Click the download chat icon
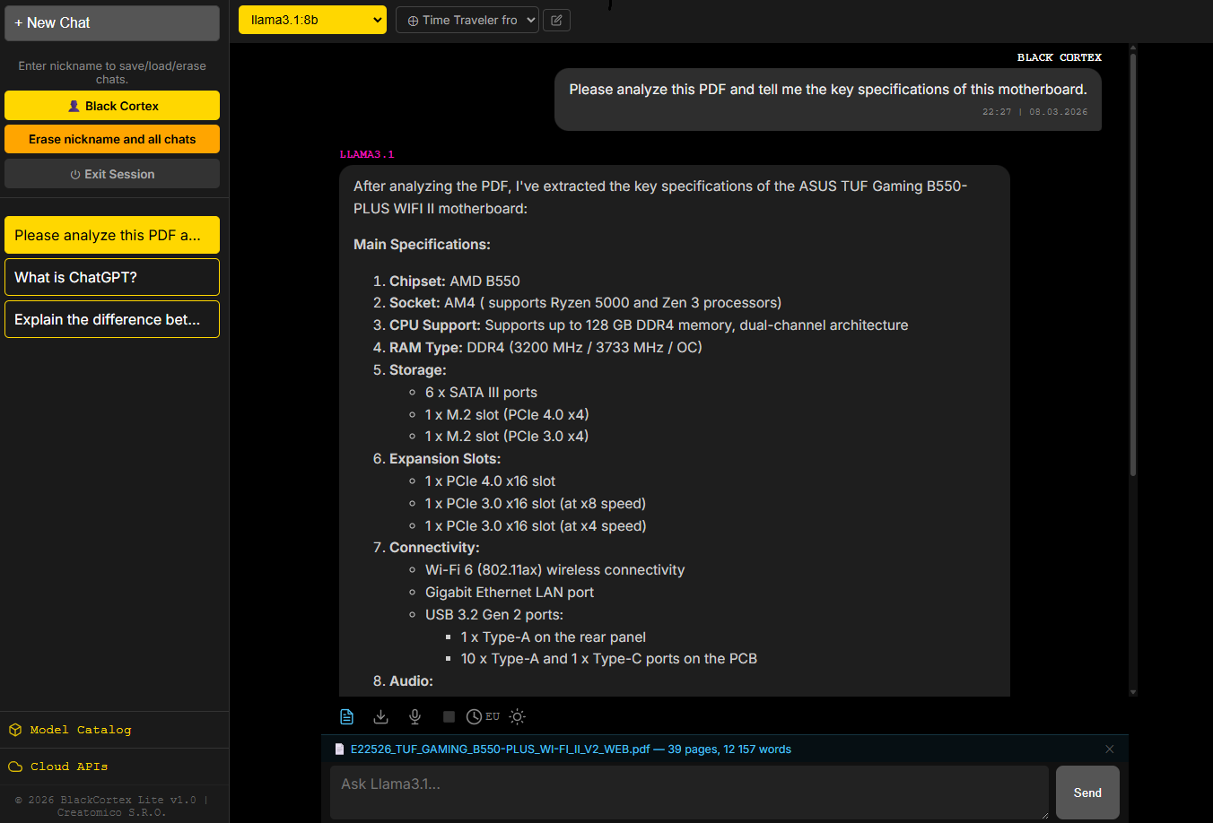 [x=381, y=716]
